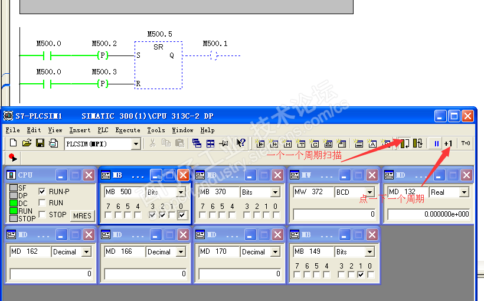The width and height of the screenshot is (484, 301).
Task: Check the RUN-P mode box
Action: pos(42,191)
